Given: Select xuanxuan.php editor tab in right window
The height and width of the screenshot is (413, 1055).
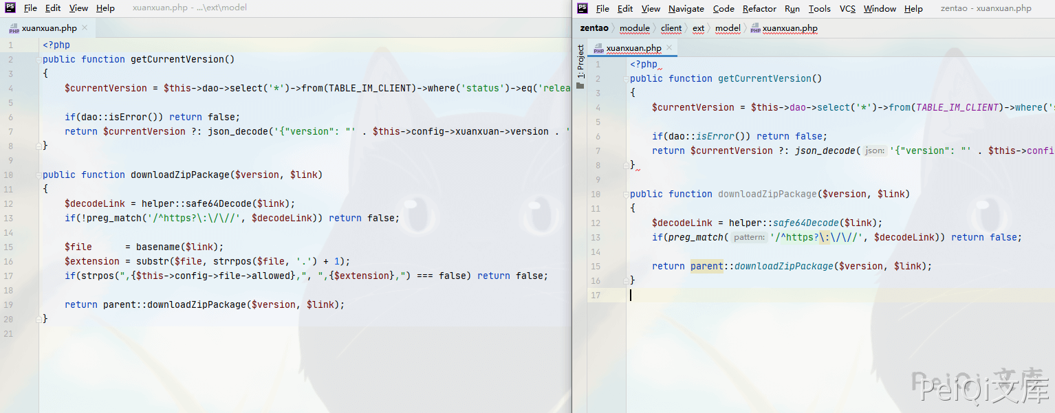Looking at the screenshot, I should [x=633, y=48].
